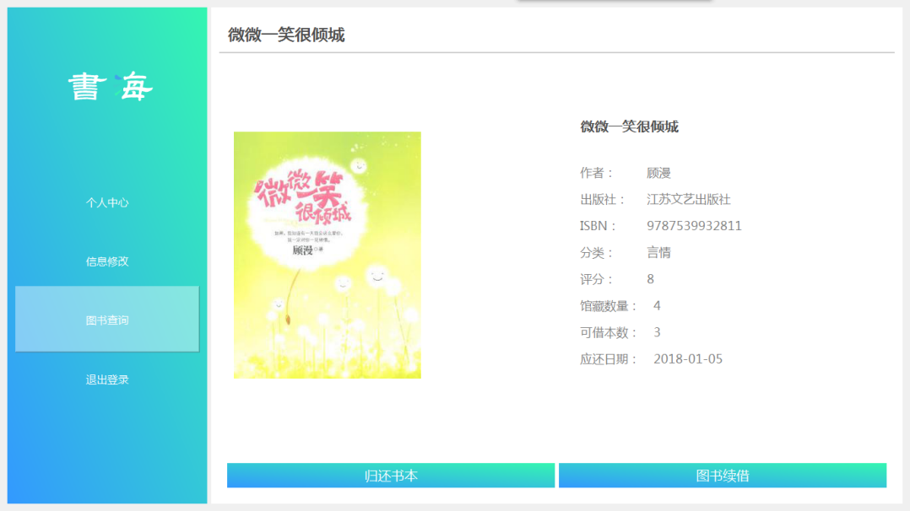
Task: Click the 分类： label
Action: point(597,252)
